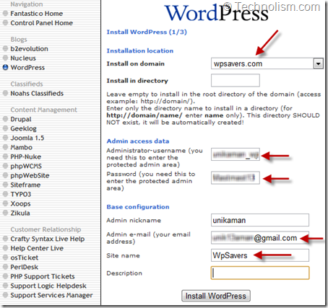This screenshot has height=308, width=328.
Task: Select WordPress in the sidebar
Action: pyautogui.click(x=27, y=67)
